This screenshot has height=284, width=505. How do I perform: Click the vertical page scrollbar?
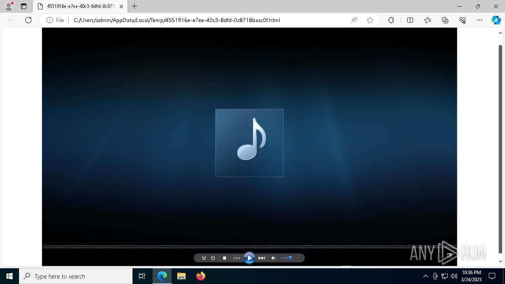coord(501,149)
